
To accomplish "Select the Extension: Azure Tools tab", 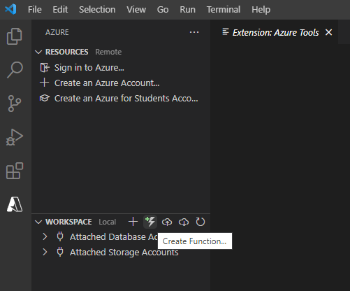I will (x=275, y=32).
